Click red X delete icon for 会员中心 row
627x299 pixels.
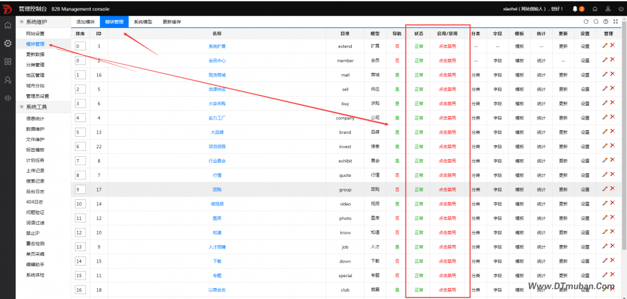612,60
